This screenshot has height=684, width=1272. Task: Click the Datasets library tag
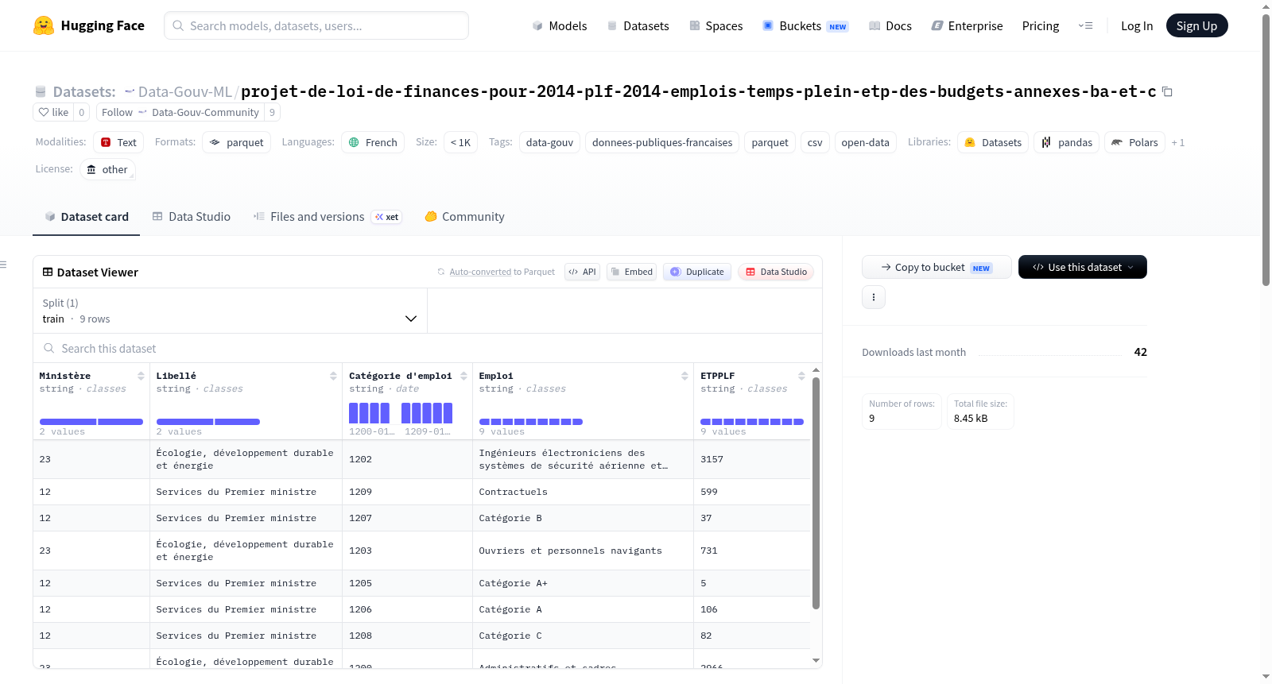point(993,142)
